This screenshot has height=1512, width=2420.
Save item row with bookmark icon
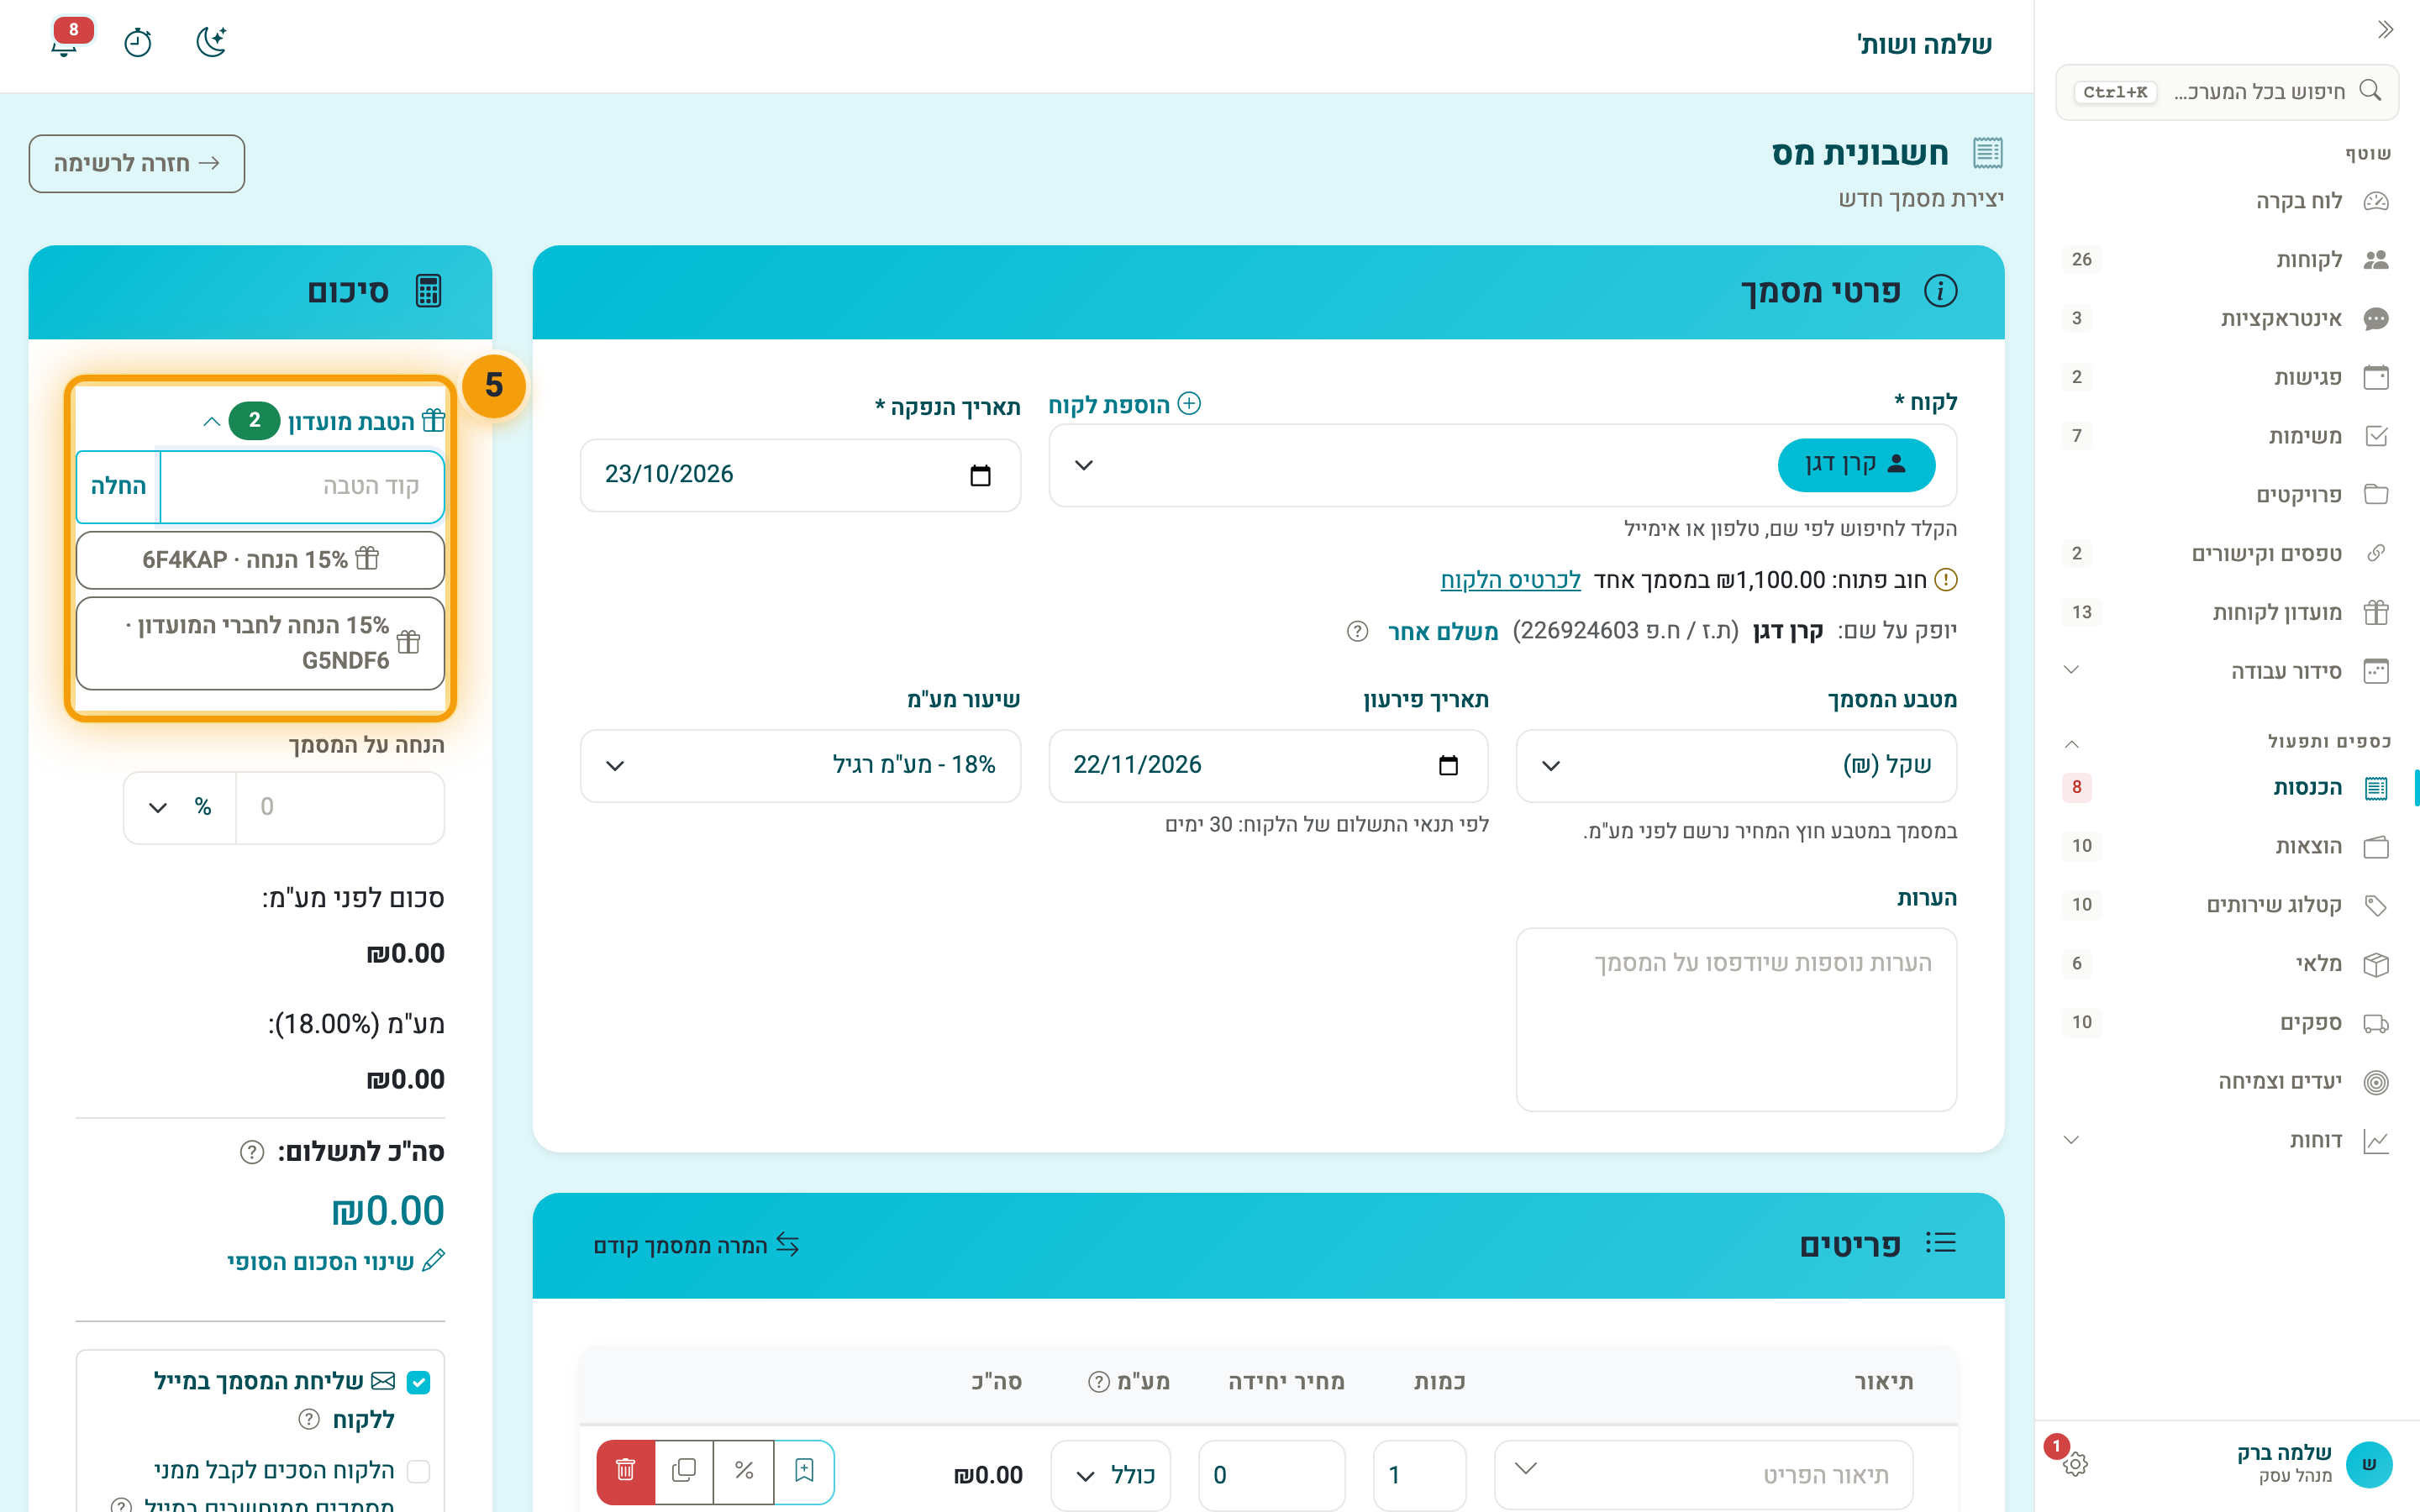[804, 1471]
